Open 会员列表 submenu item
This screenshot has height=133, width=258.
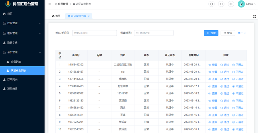22,62
